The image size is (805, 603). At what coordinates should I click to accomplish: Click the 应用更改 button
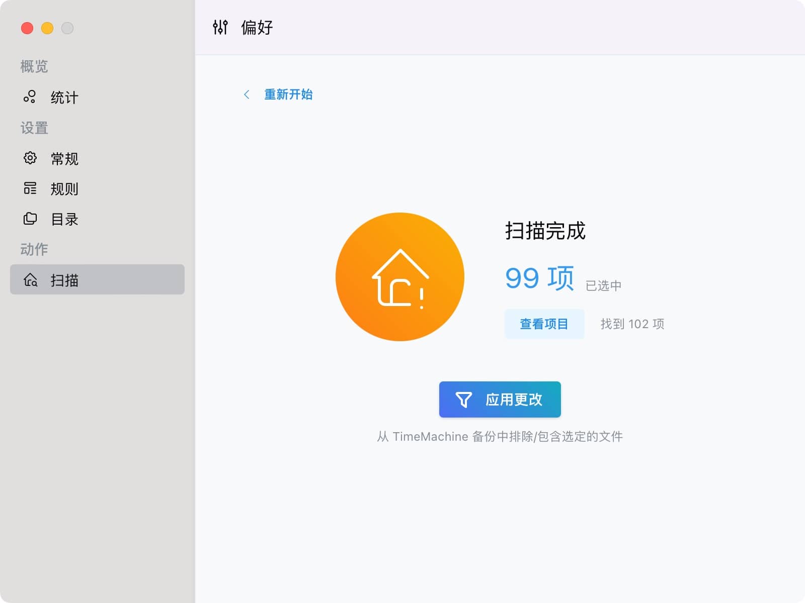click(500, 399)
